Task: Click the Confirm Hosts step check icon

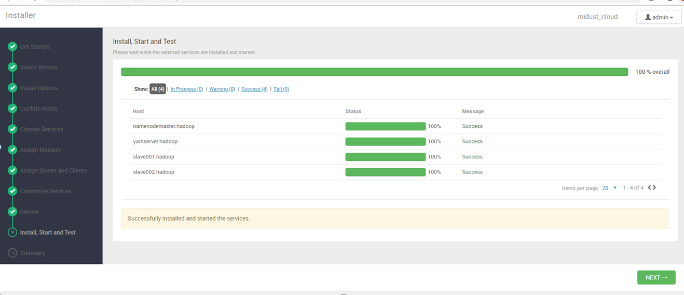Action: [12, 109]
